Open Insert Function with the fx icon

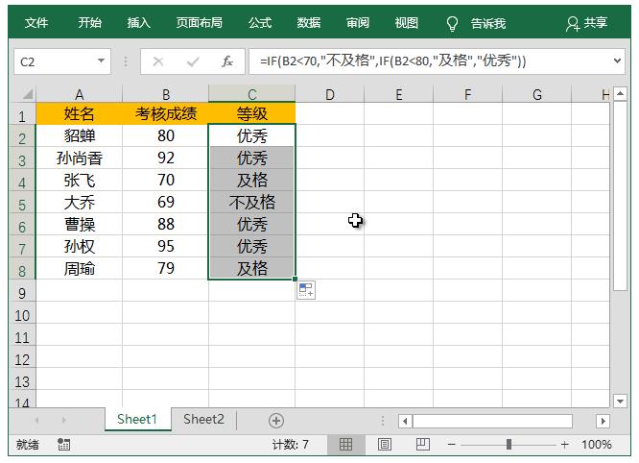pos(227,61)
